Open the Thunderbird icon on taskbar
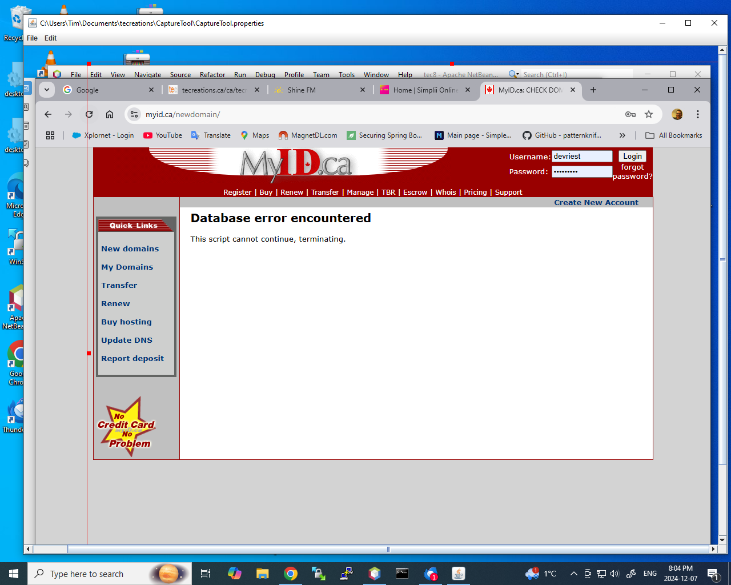The image size is (731, 585). click(431, 574)
